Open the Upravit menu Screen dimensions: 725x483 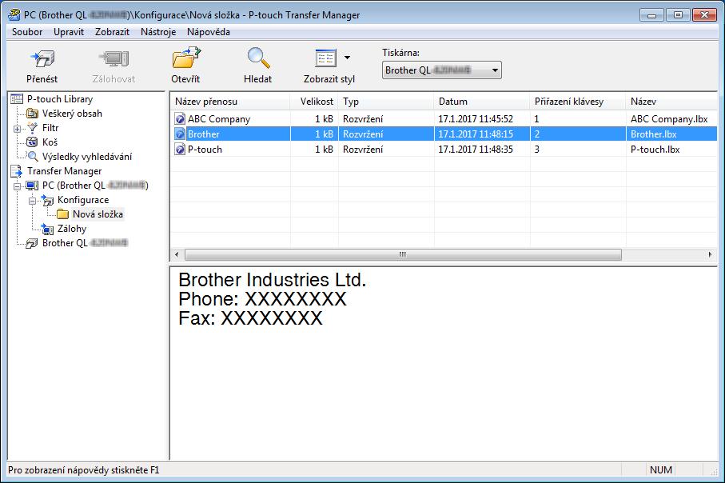tap(69, 32)
